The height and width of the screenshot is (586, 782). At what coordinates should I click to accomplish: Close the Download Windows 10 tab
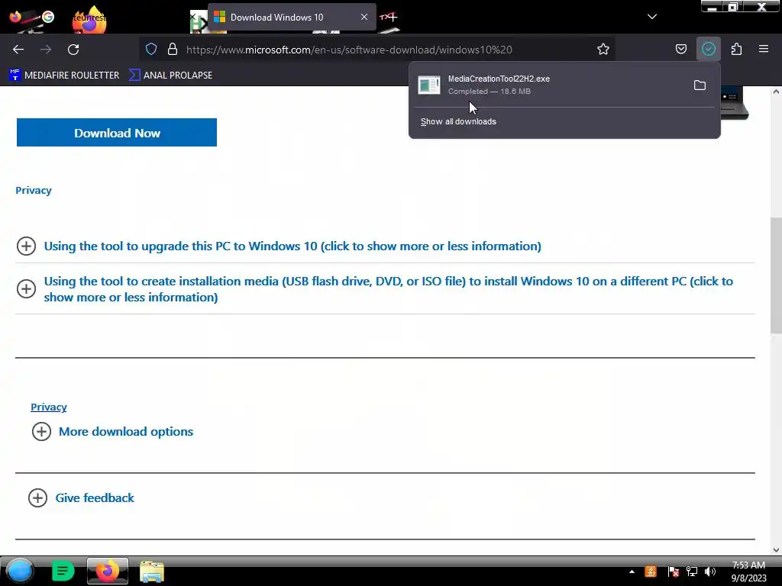(364, 17)
